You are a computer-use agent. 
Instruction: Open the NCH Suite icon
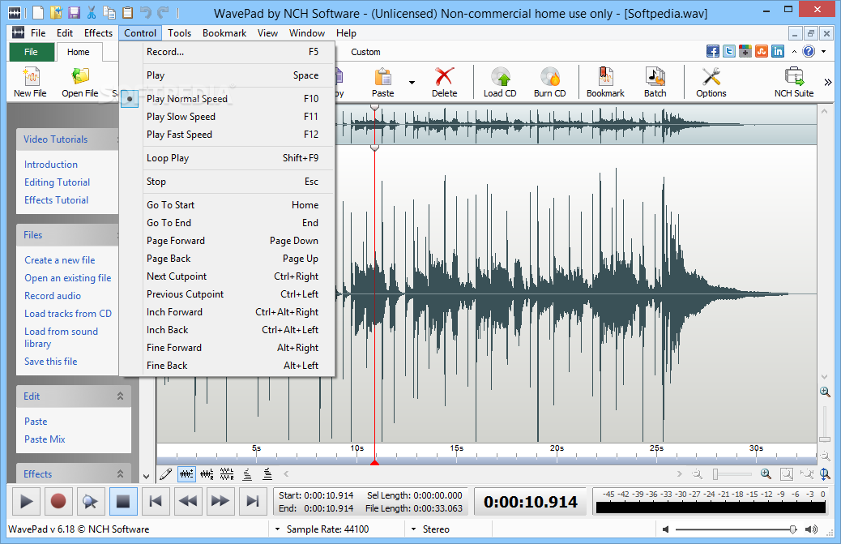point(794,82)
